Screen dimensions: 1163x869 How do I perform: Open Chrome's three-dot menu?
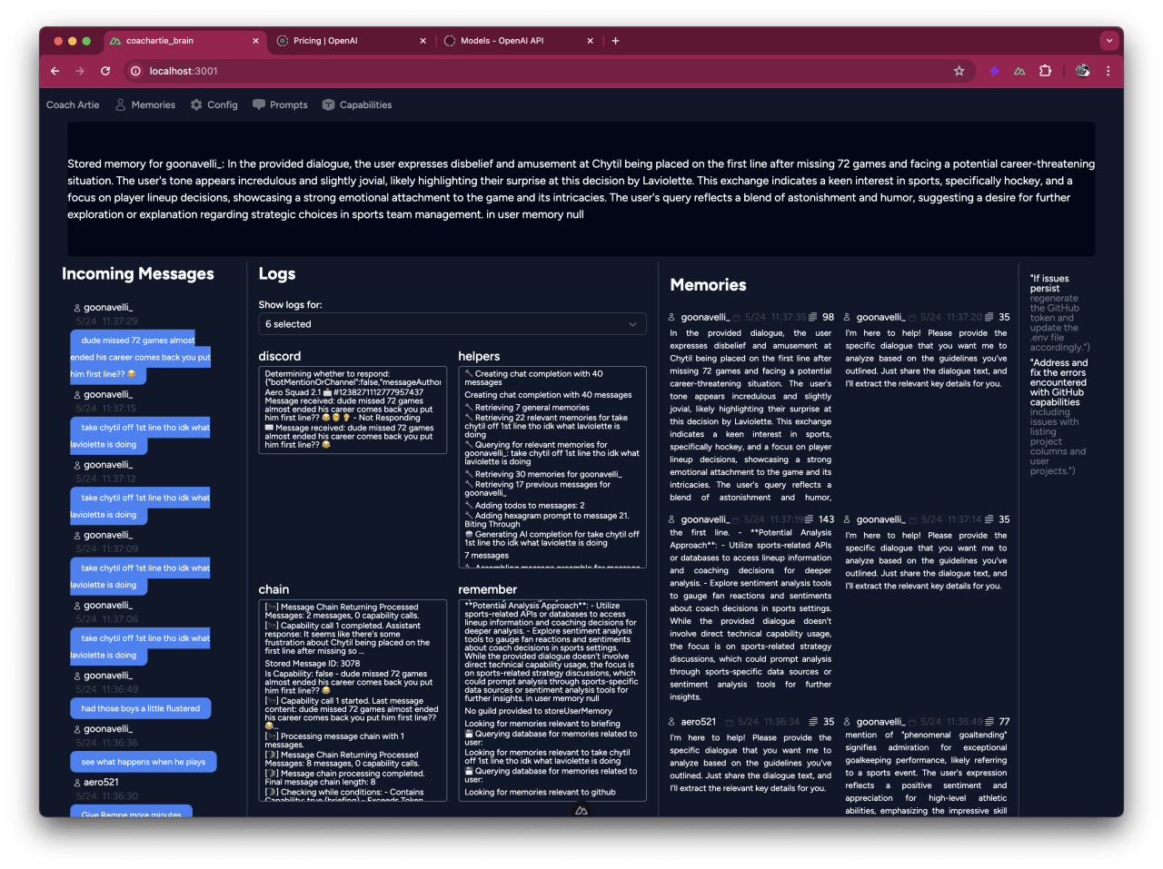click(1108, 70)
